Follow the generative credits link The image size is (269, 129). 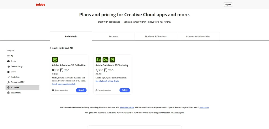click(x=127, y=107)
